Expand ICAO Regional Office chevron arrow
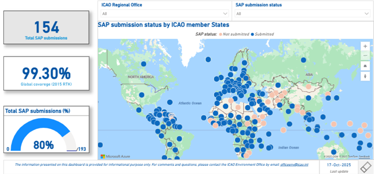374x174 pixels. click(225, 14)
